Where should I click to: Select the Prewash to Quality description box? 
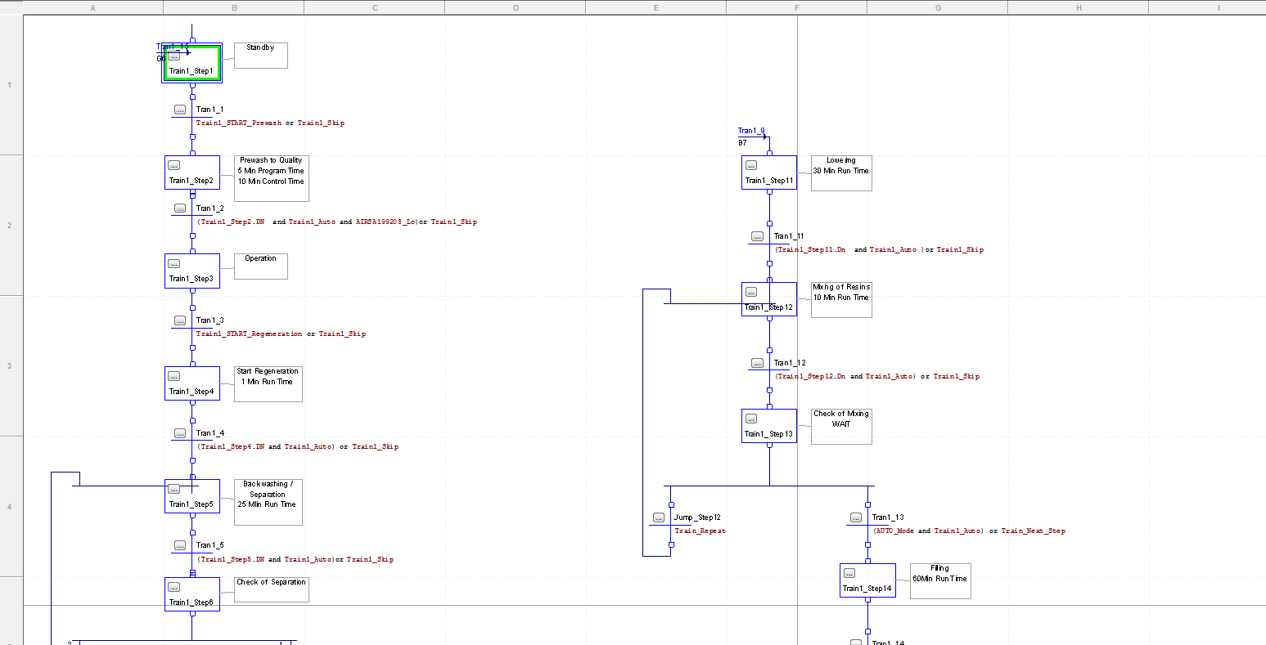[x=272, y=178]
